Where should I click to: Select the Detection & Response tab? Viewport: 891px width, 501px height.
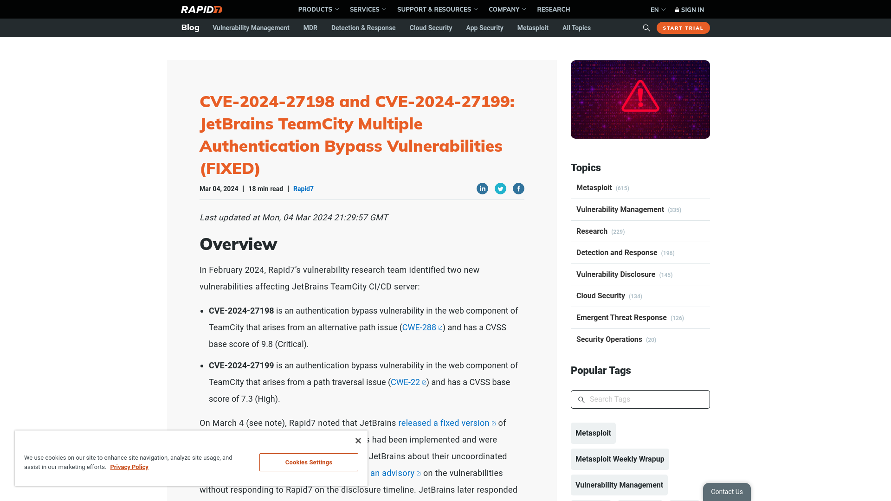[363, 27]
